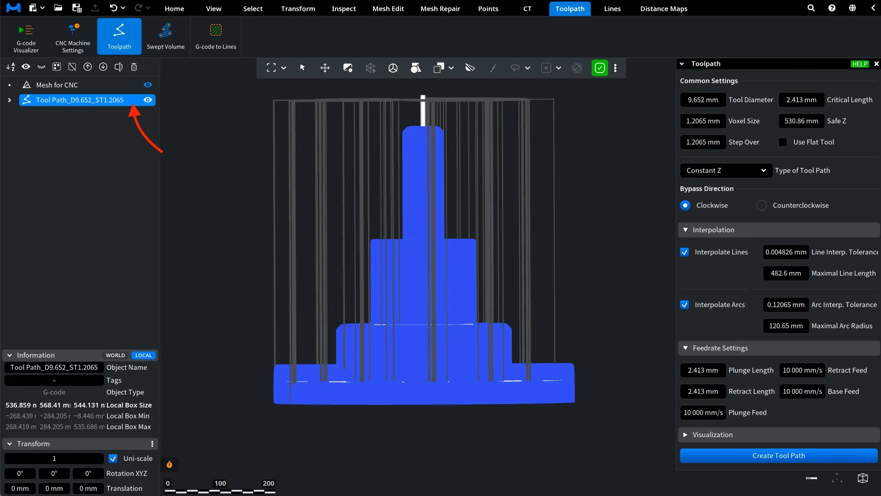Expand the Tool Path tree item arrow
881x496 pixels.
10,100
